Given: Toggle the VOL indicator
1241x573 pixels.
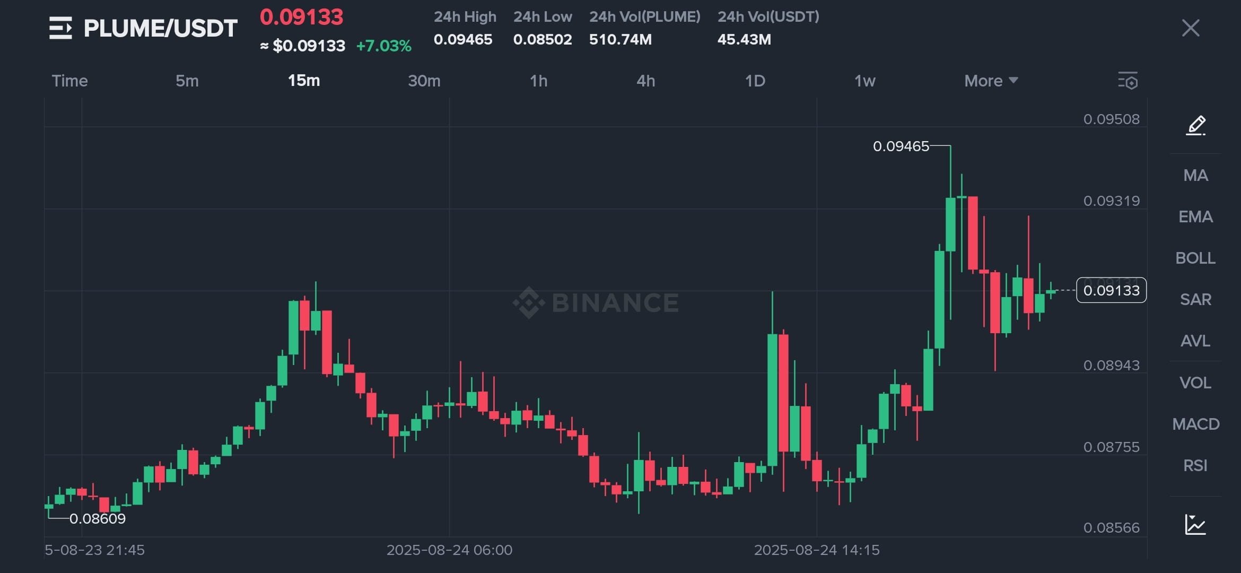Looking at the screenshot, I should [x=1195, y=383].
